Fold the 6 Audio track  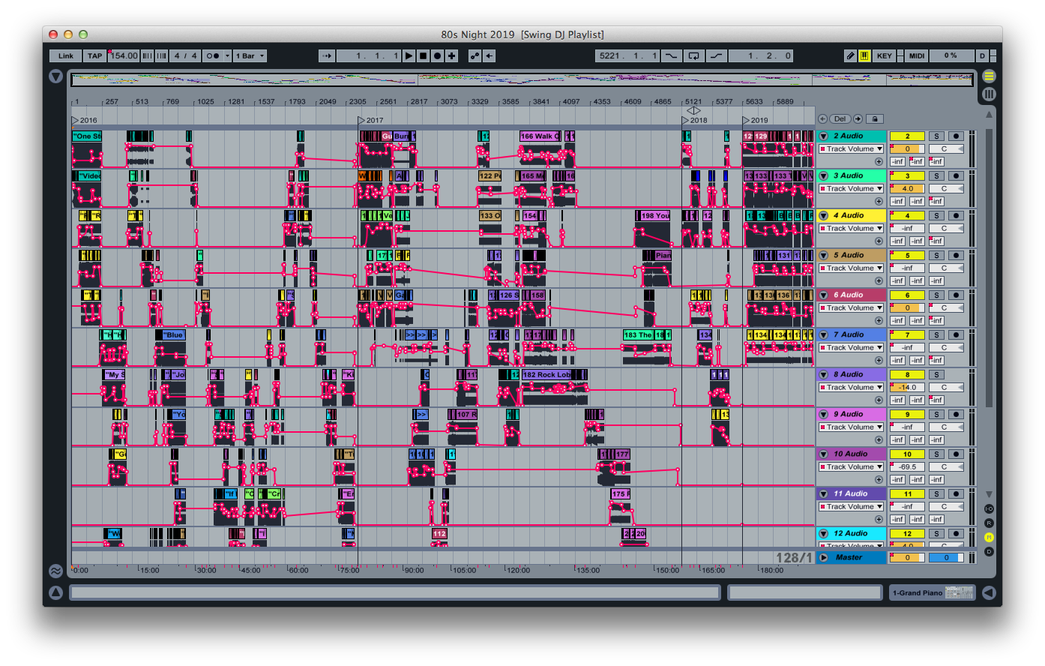[x=823, y=295]
